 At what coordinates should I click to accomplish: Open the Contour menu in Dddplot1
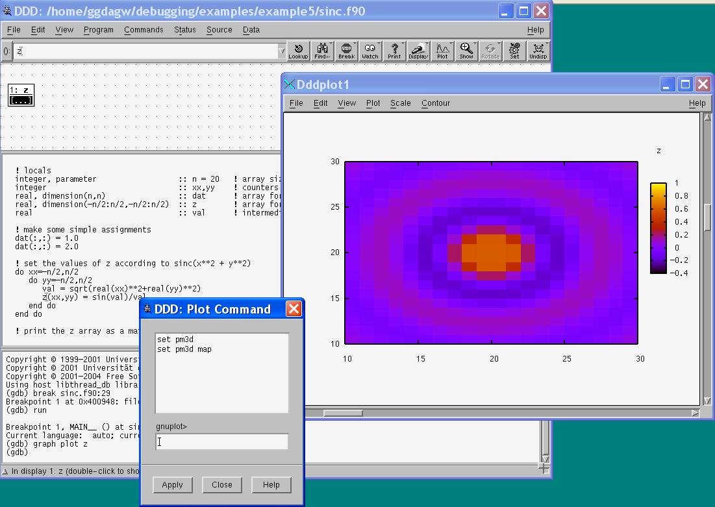[435, 103]
